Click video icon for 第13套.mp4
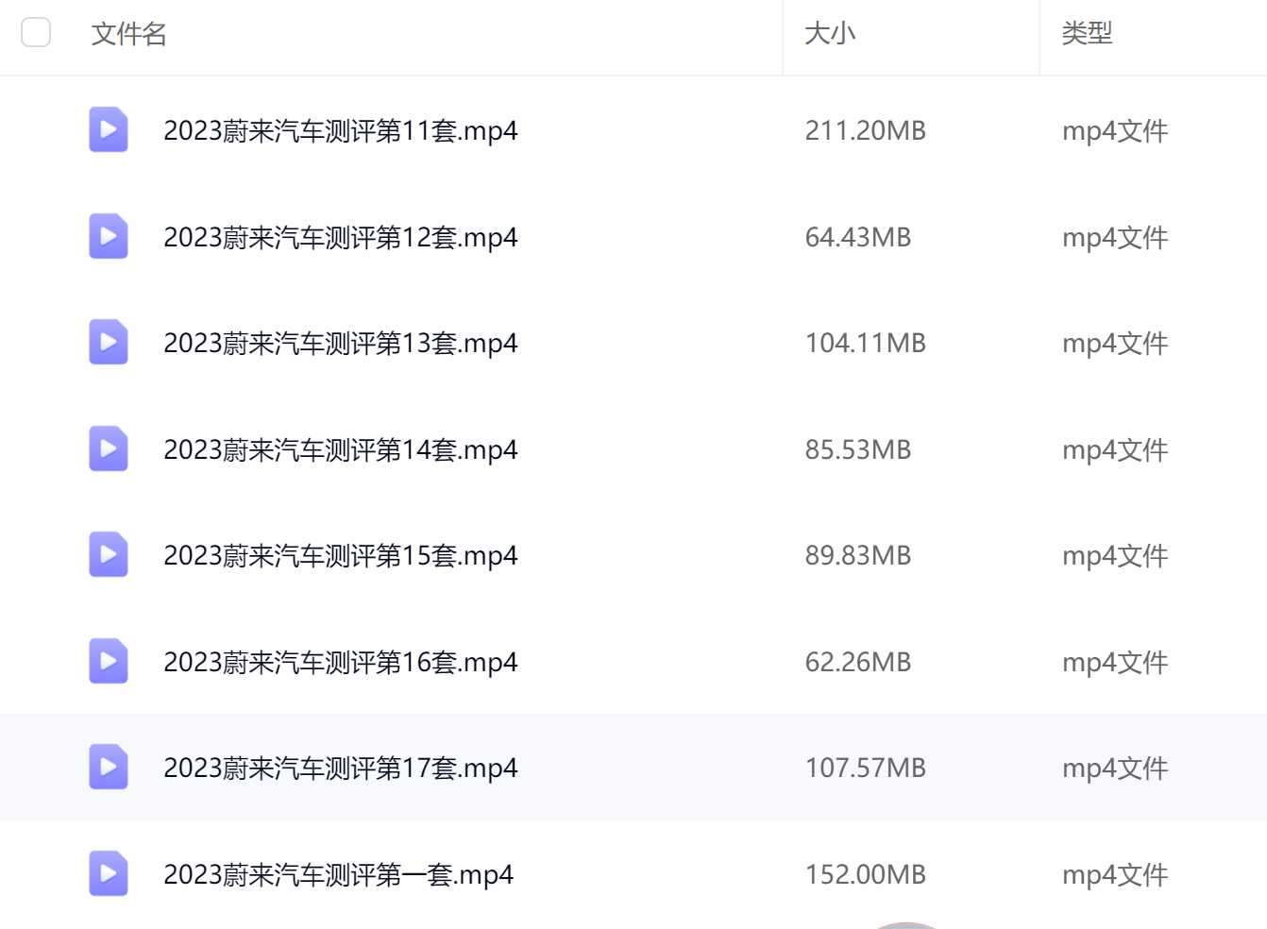This screenshot has width=1267, height=929. 109,343
